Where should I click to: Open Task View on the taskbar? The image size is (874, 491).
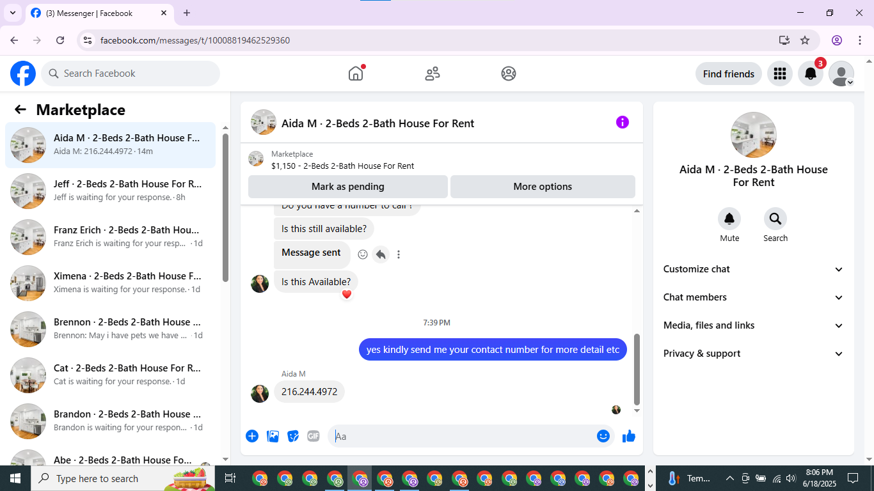coord(230,478)
